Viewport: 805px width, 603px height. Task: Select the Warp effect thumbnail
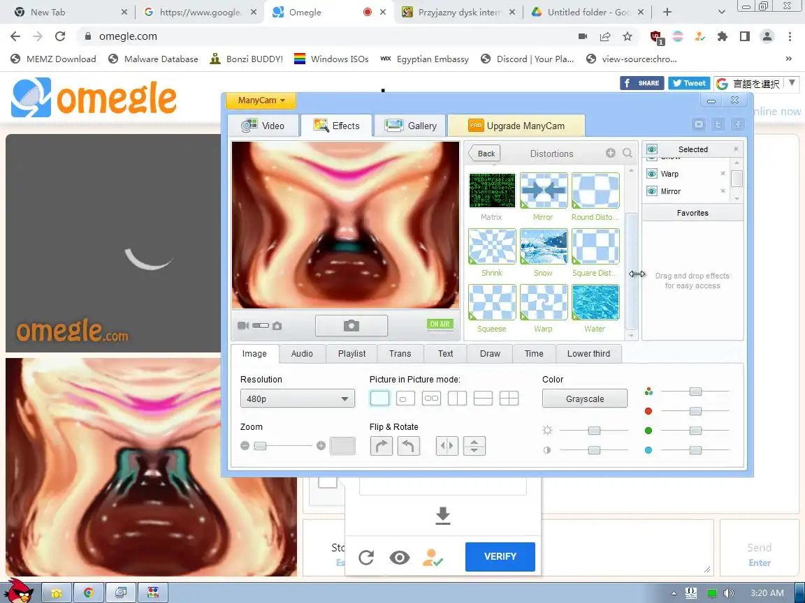click(x=543, y=302)
